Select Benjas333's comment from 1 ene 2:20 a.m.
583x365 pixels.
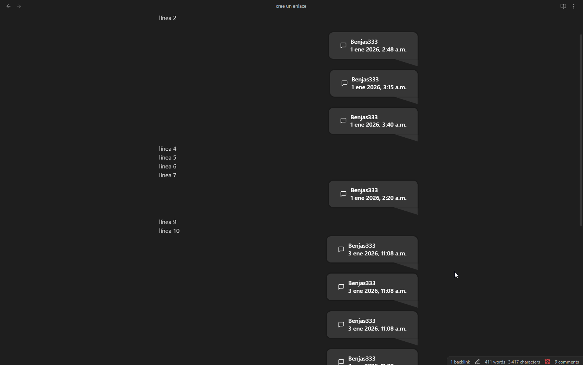[373, 194]
